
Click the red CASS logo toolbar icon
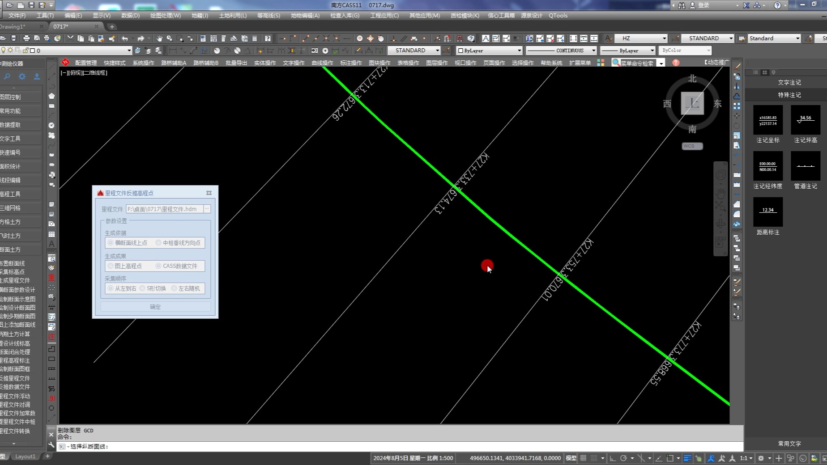pos(66,62)
